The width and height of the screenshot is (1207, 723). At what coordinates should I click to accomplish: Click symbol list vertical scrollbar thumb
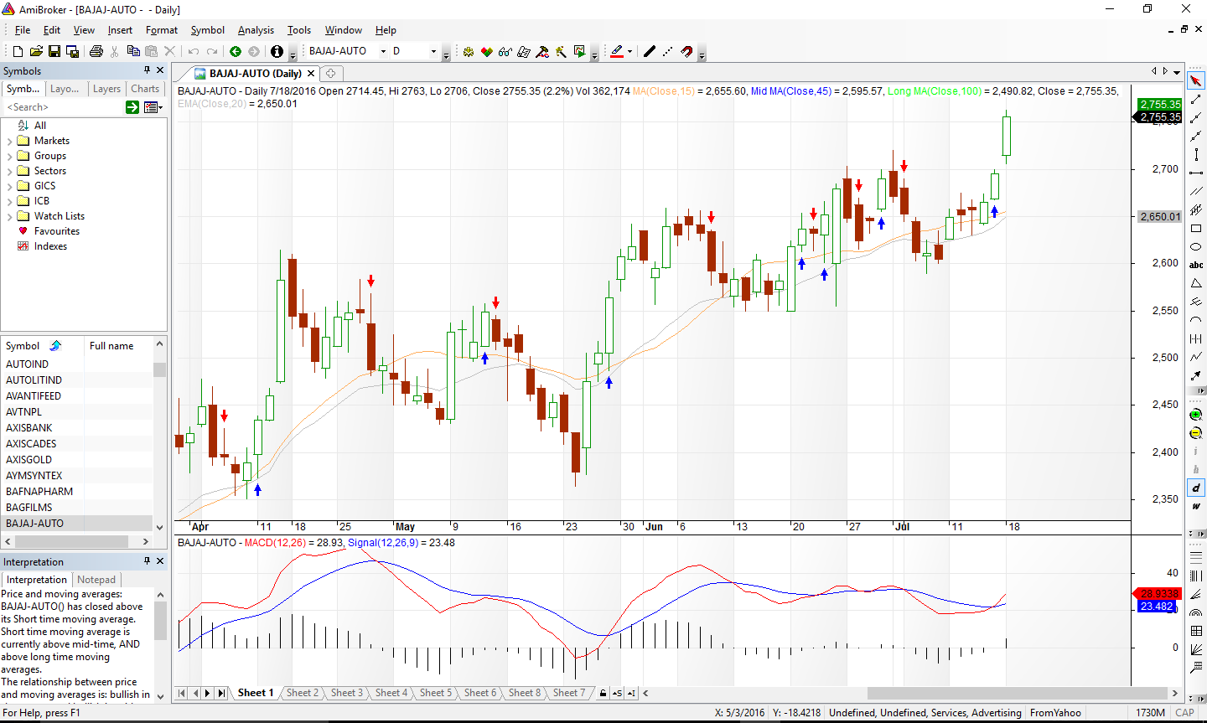click(159, 369)
